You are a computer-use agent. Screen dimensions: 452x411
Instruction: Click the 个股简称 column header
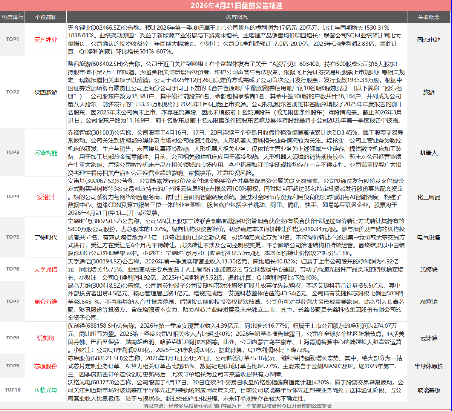pyautogui.click(x=46, y=17)
